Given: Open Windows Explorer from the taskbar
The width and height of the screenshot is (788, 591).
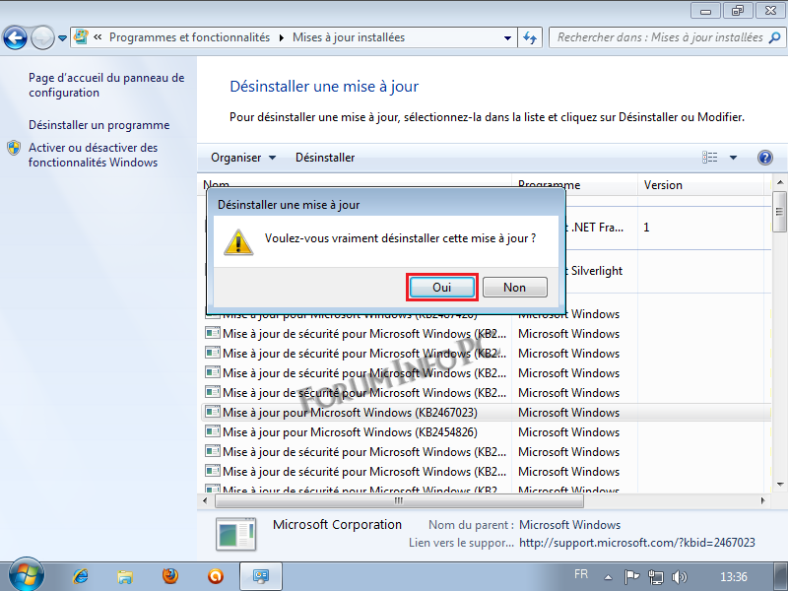Looking at the screenshot, I should 125,576.
